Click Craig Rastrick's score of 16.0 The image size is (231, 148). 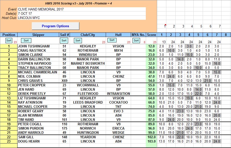coord(151,50)
